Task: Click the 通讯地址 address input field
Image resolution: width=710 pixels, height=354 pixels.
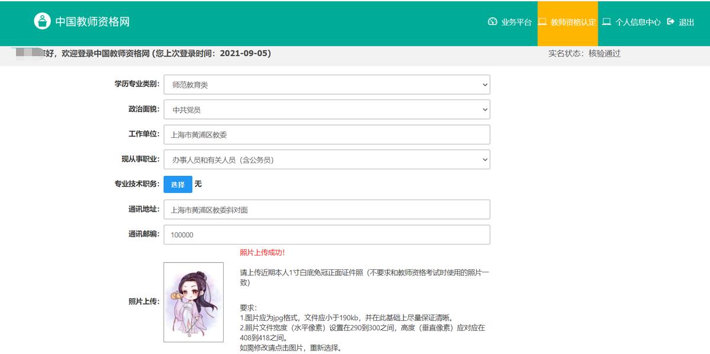Action: pos(327,209)
